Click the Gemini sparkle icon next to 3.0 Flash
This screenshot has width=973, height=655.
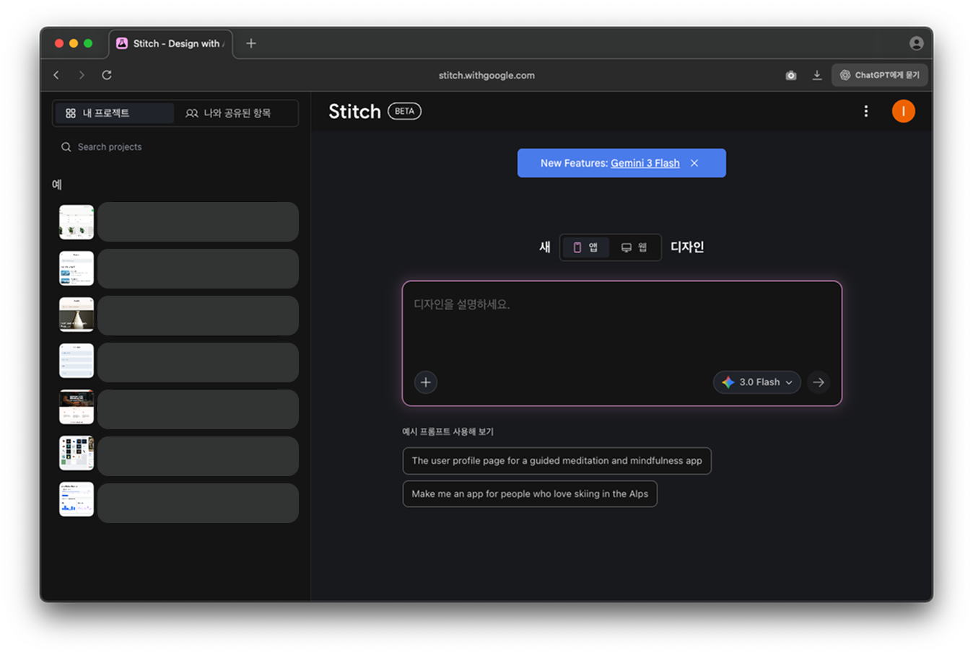click(x=728, y=382)
